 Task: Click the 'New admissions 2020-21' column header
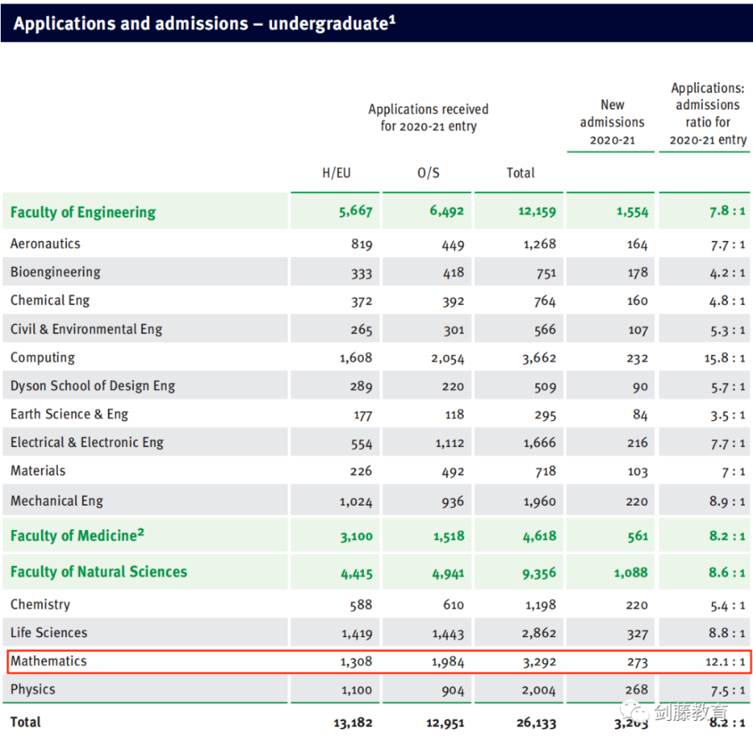point(612,122)
